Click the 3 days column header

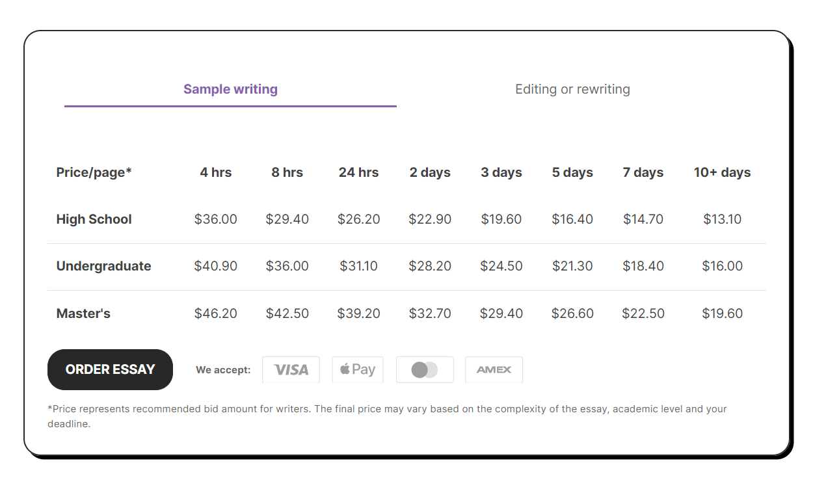point(501,172)
